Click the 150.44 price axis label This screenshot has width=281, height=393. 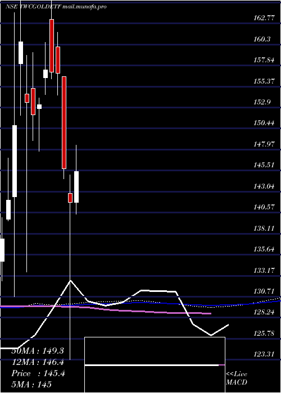pyautogui.click(x=263, y=123)
